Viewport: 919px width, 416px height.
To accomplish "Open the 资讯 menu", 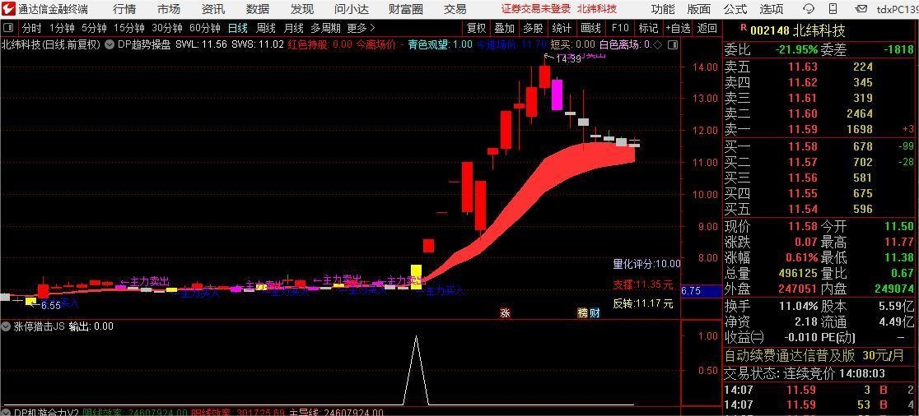I will (212, 9).
